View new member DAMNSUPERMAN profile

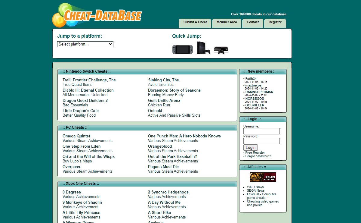pyautogui.click(x=259, y=92)
